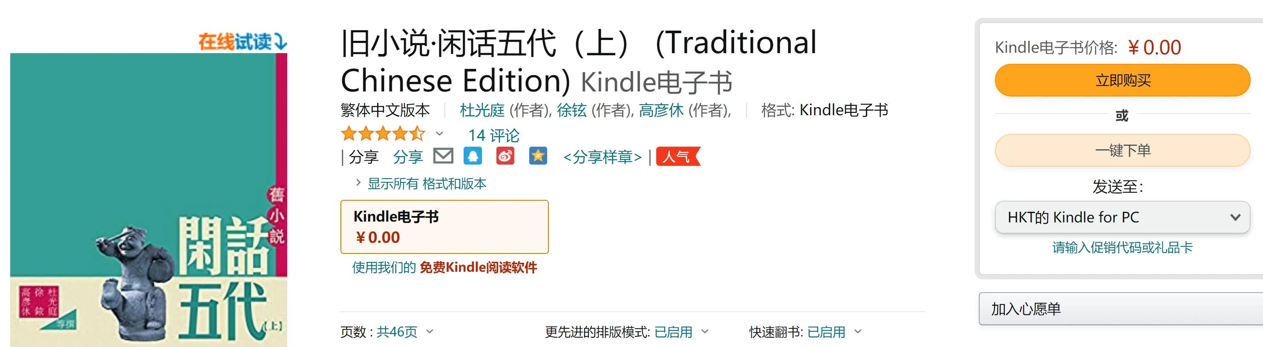Expand 显示所有 格式和版本 list
Image resolution: width=1263 pixels, height=347 pixels.
click(x=427, y=184)
